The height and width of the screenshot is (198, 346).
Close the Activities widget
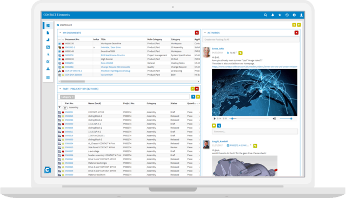(x=296, y=32)
